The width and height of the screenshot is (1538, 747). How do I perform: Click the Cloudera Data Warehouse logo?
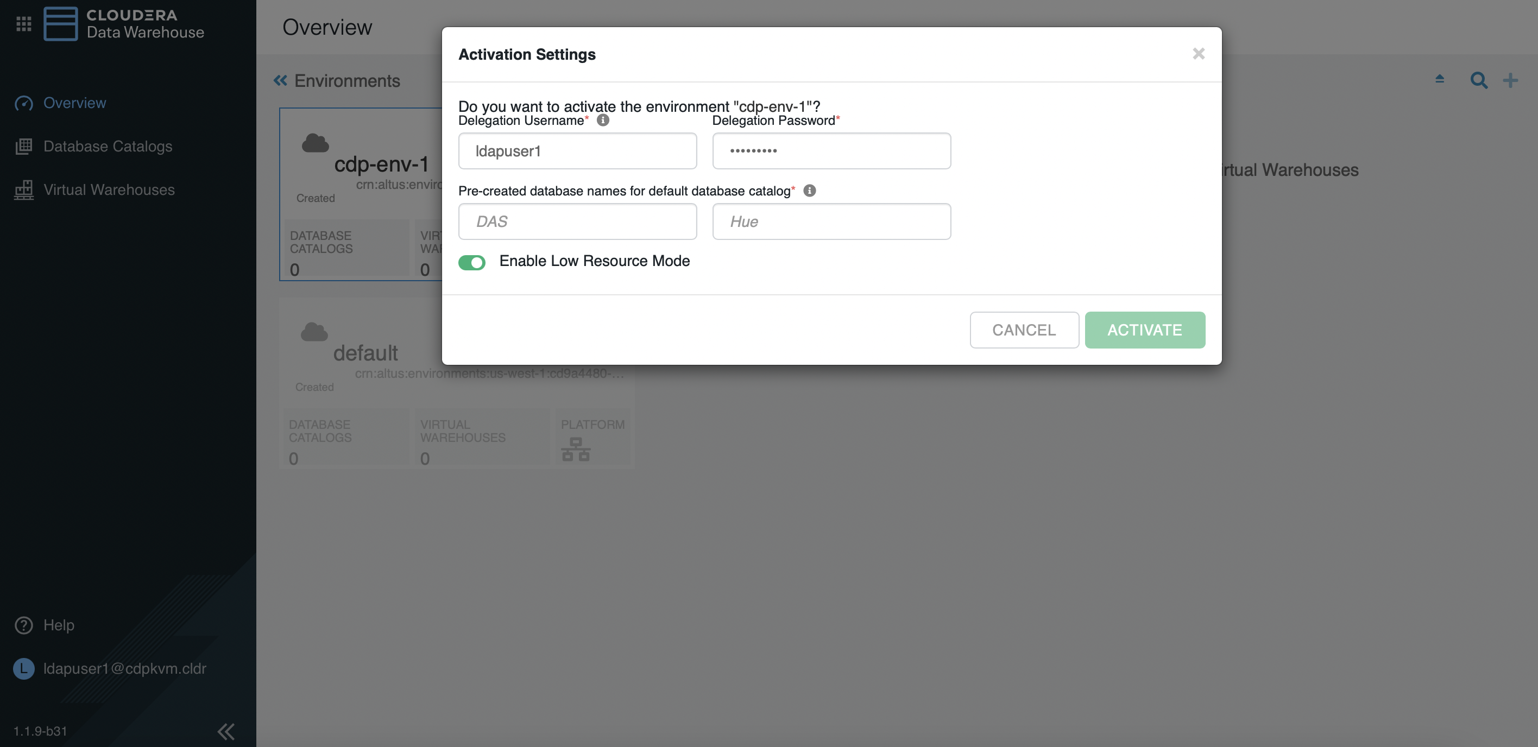point(61,24)
